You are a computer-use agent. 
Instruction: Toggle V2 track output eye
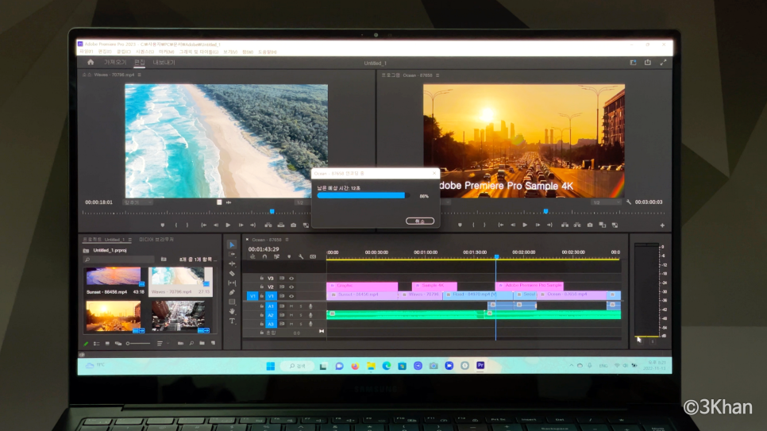pos(291,287)
